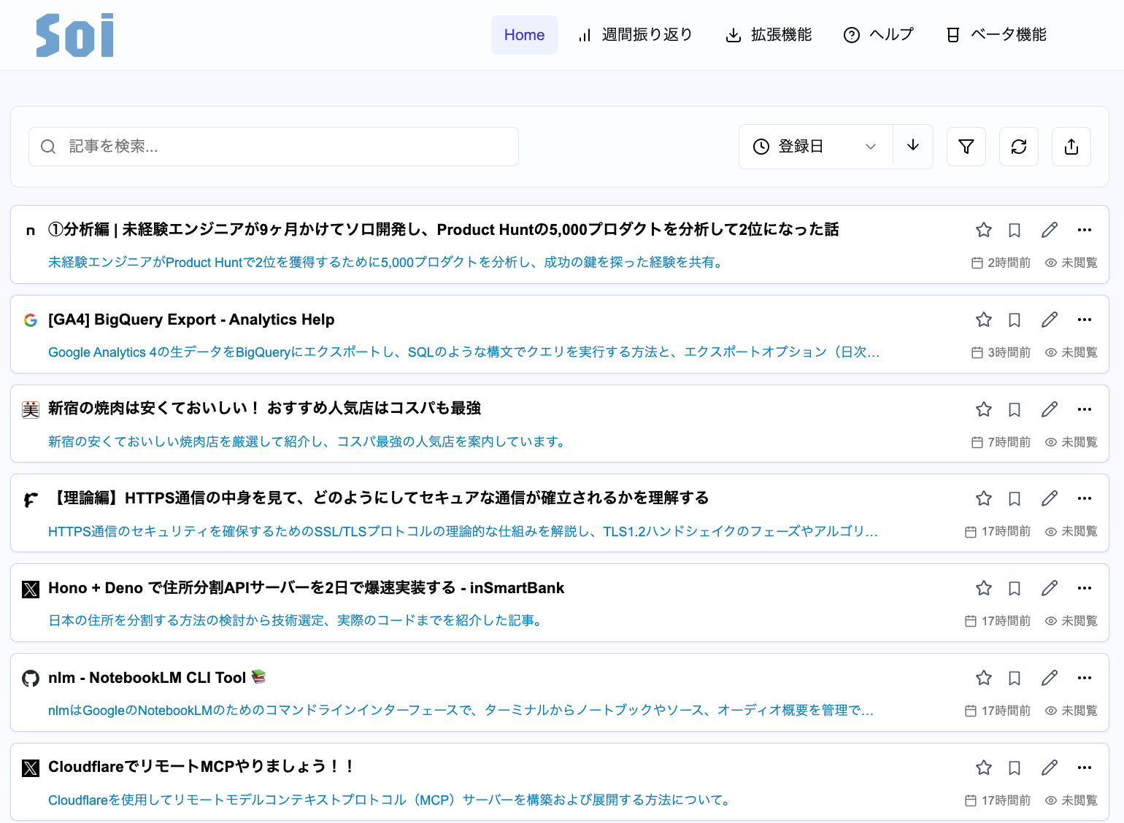Go to the 拡張機能 menu item
This screenshot has width=1124, height=823.
[769, 35]
